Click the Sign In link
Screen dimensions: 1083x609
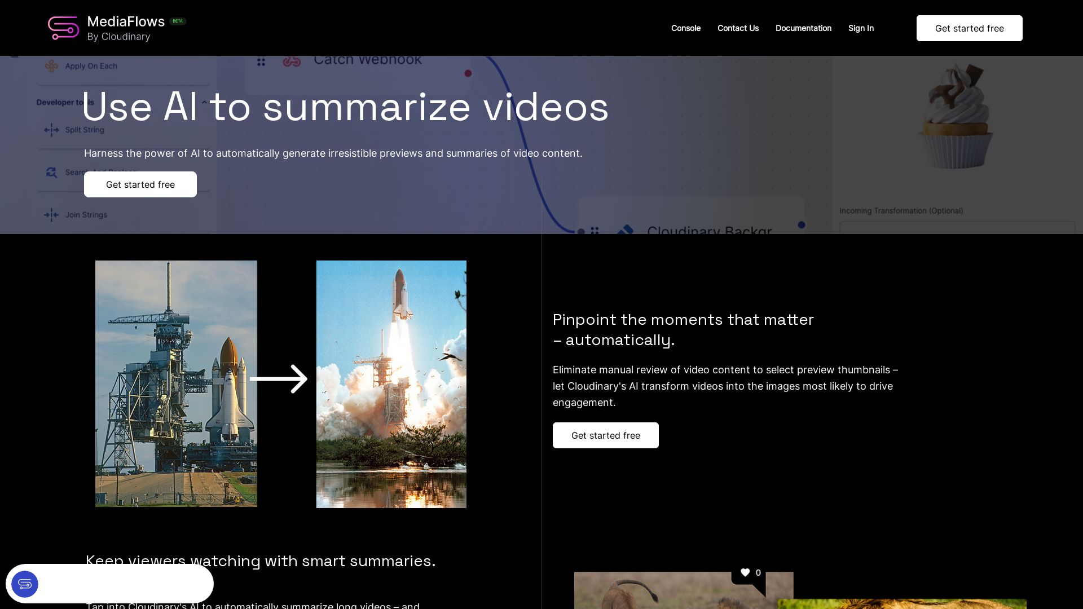tap(861, 28)
